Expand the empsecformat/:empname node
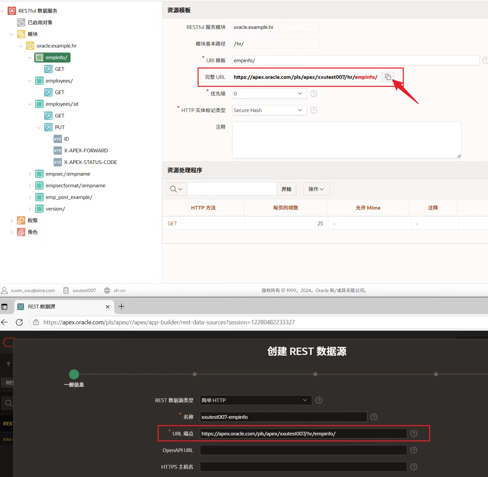 coord(30,186)
